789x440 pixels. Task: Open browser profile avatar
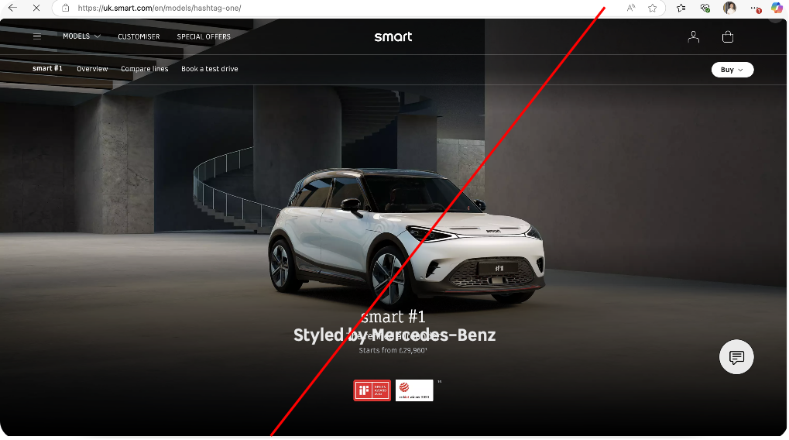pos(729,8)
